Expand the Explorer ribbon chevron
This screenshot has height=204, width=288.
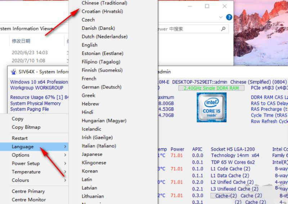(x=221, y=17)
